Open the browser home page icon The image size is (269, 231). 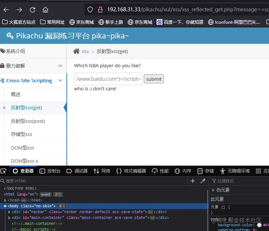pyautogui.click(x=46, y=10)
